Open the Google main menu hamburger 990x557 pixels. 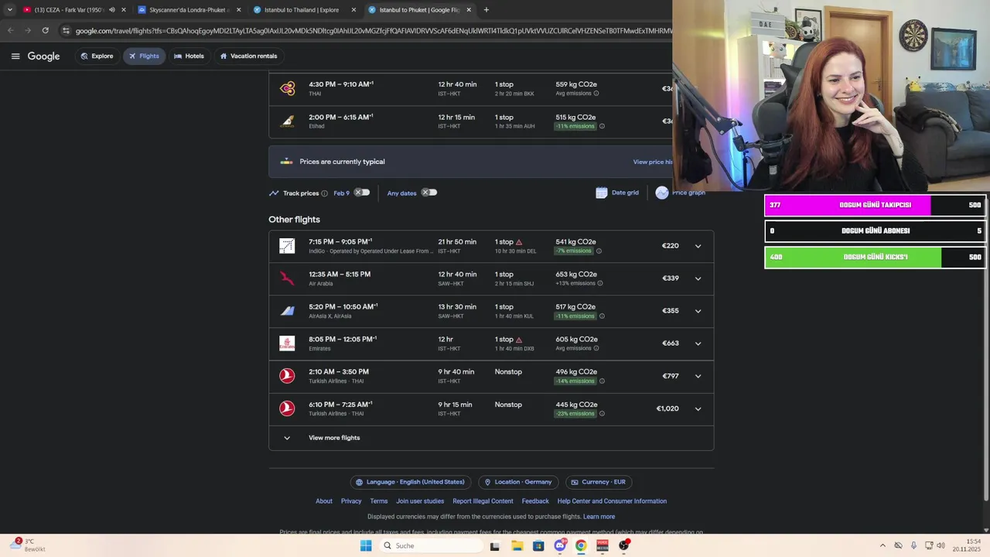pos(15,56)
